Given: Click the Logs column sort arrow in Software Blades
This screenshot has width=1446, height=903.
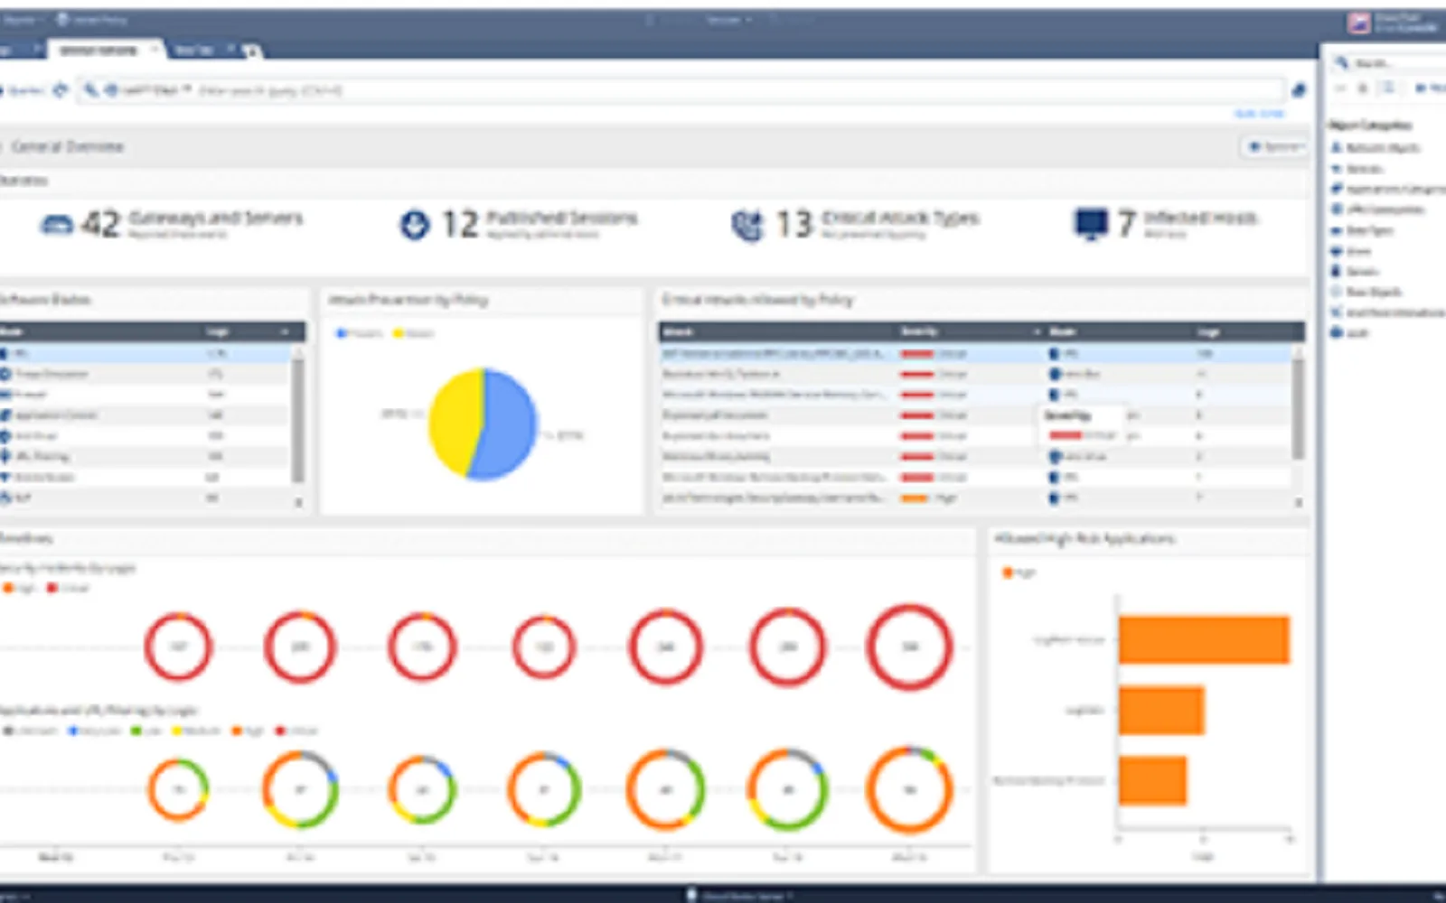Looking at the screenshot, I should tap(285, 331).
